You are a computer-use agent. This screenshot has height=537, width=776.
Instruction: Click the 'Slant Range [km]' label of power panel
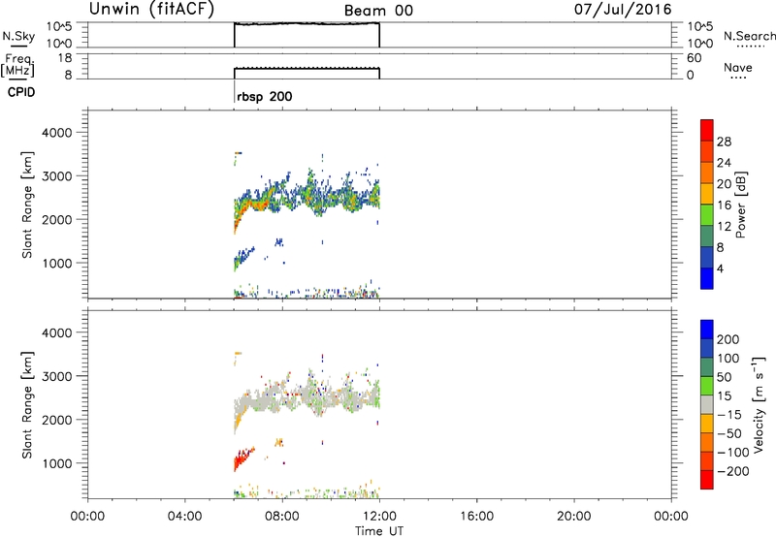click(x=27, y=205)
